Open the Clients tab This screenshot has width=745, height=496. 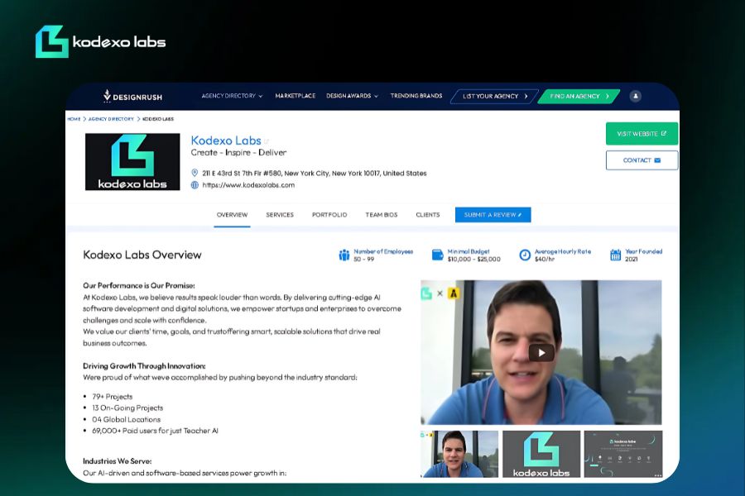(x=428, y=215)
